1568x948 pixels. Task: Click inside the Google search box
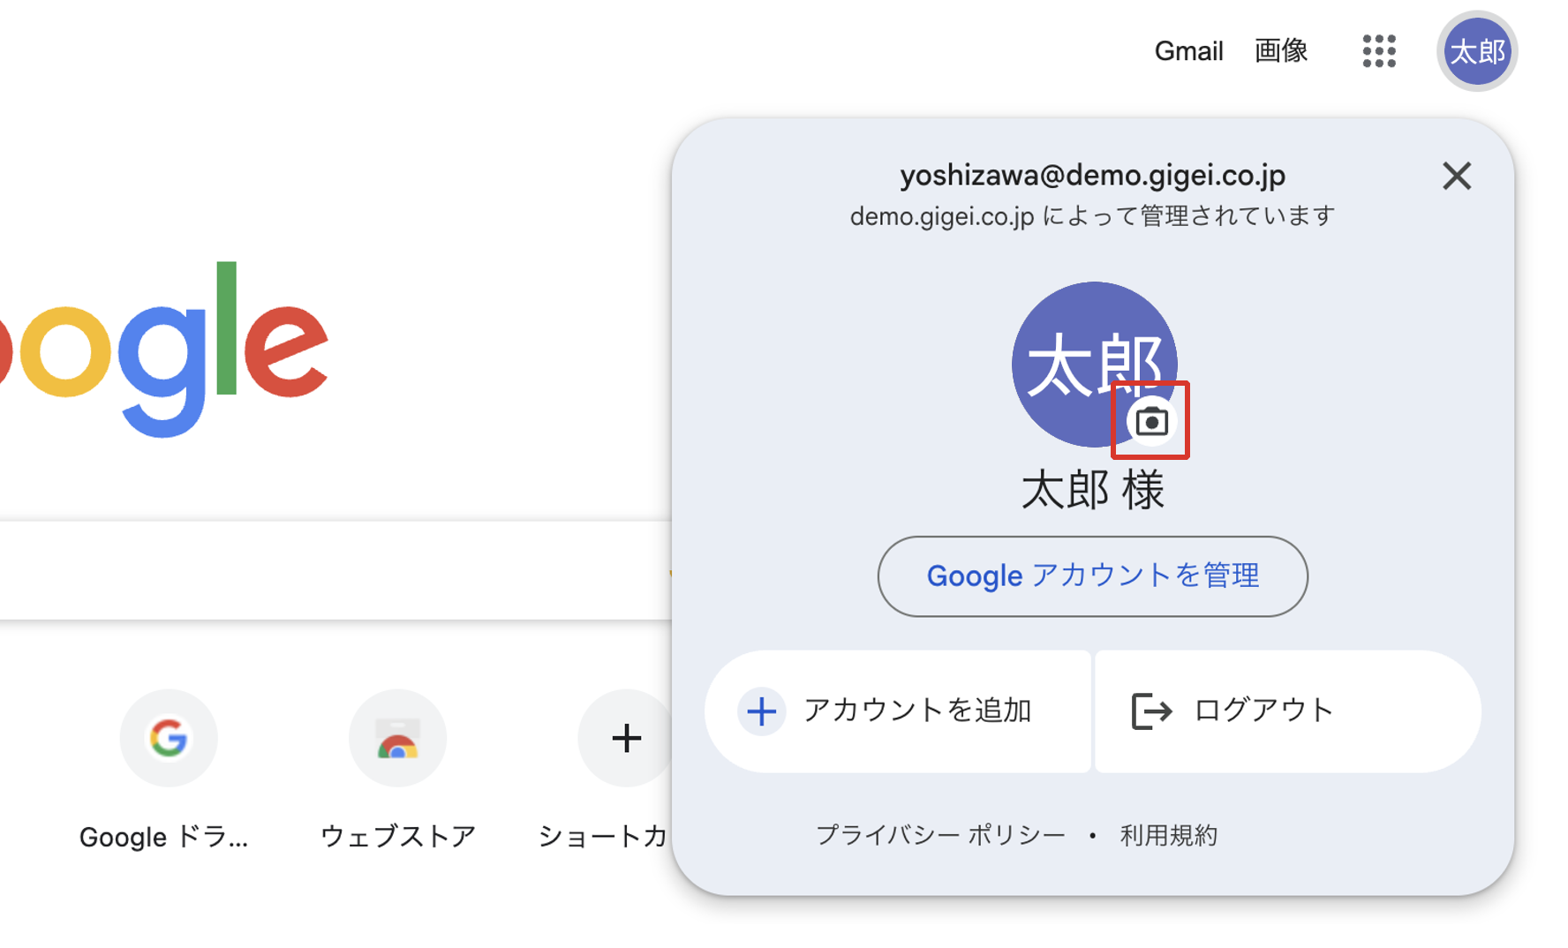pos(335,570)
